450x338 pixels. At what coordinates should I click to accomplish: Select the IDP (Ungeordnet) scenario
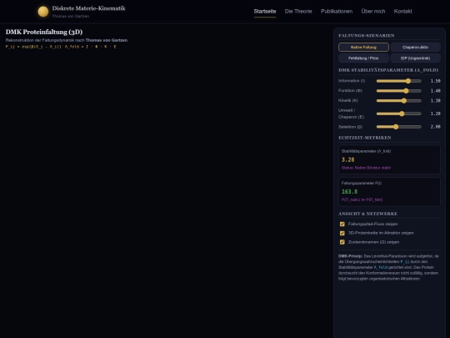click(415, 58)
